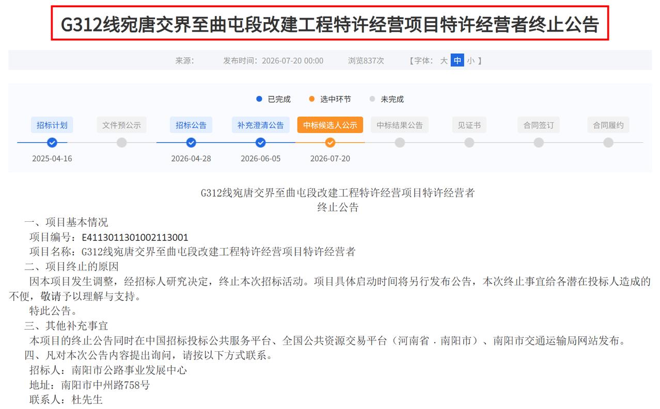This screenshot has height=409, width=660.
Task: Click the orange 选中环节 legend dot
Action: [311, 99]
